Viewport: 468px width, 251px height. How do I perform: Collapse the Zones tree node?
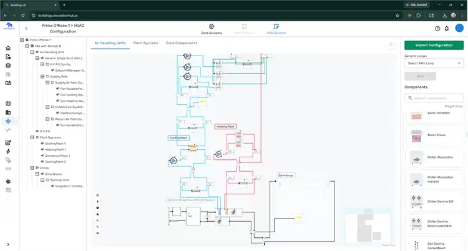click(32, 168)
